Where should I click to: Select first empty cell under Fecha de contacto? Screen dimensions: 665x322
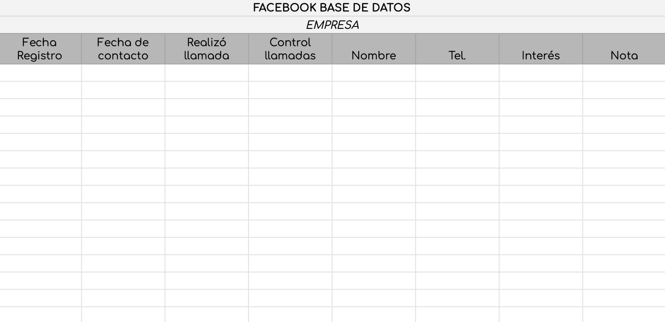123,73
